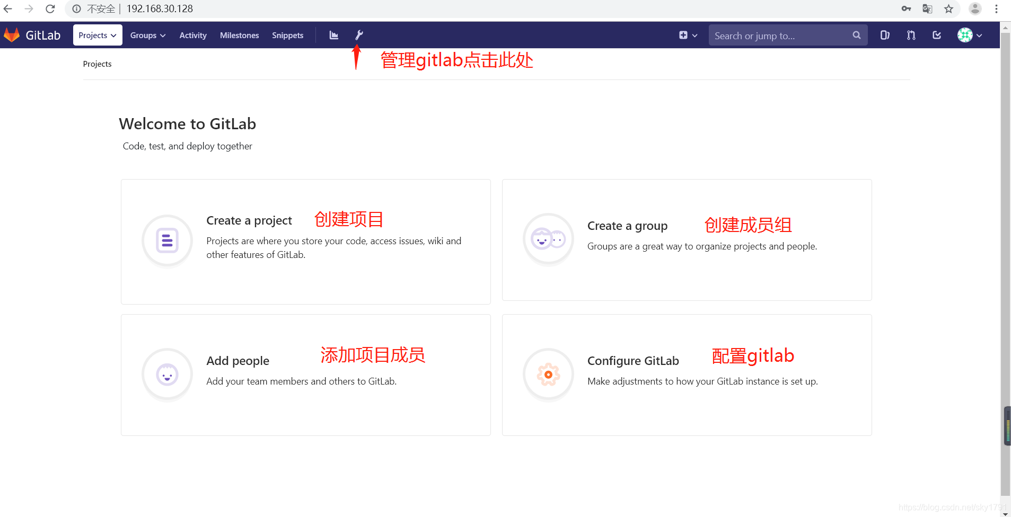Click the not-secure site info icon
The height and width of the screenshot is (517, 1011).
click(x=77, y=9)
